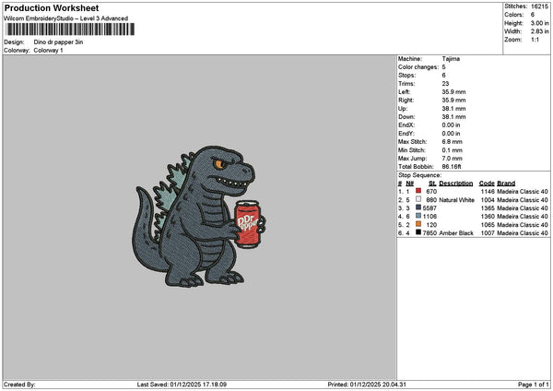This screenshot has width=553, height=391.
Task: Click the stitch count '1106' in row 4
Action: coord(429,217)
